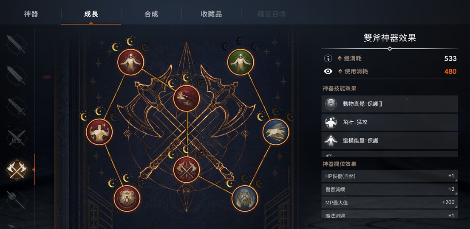This screenshot has height=229, width=470.
Task: Click the center spinning axe skill node
Action: [x=187, y=98]
